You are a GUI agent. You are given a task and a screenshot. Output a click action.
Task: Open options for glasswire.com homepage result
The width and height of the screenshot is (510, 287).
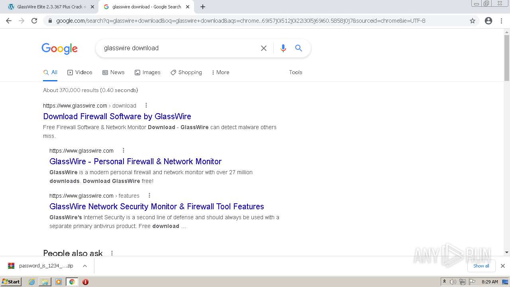coord(124,151)
